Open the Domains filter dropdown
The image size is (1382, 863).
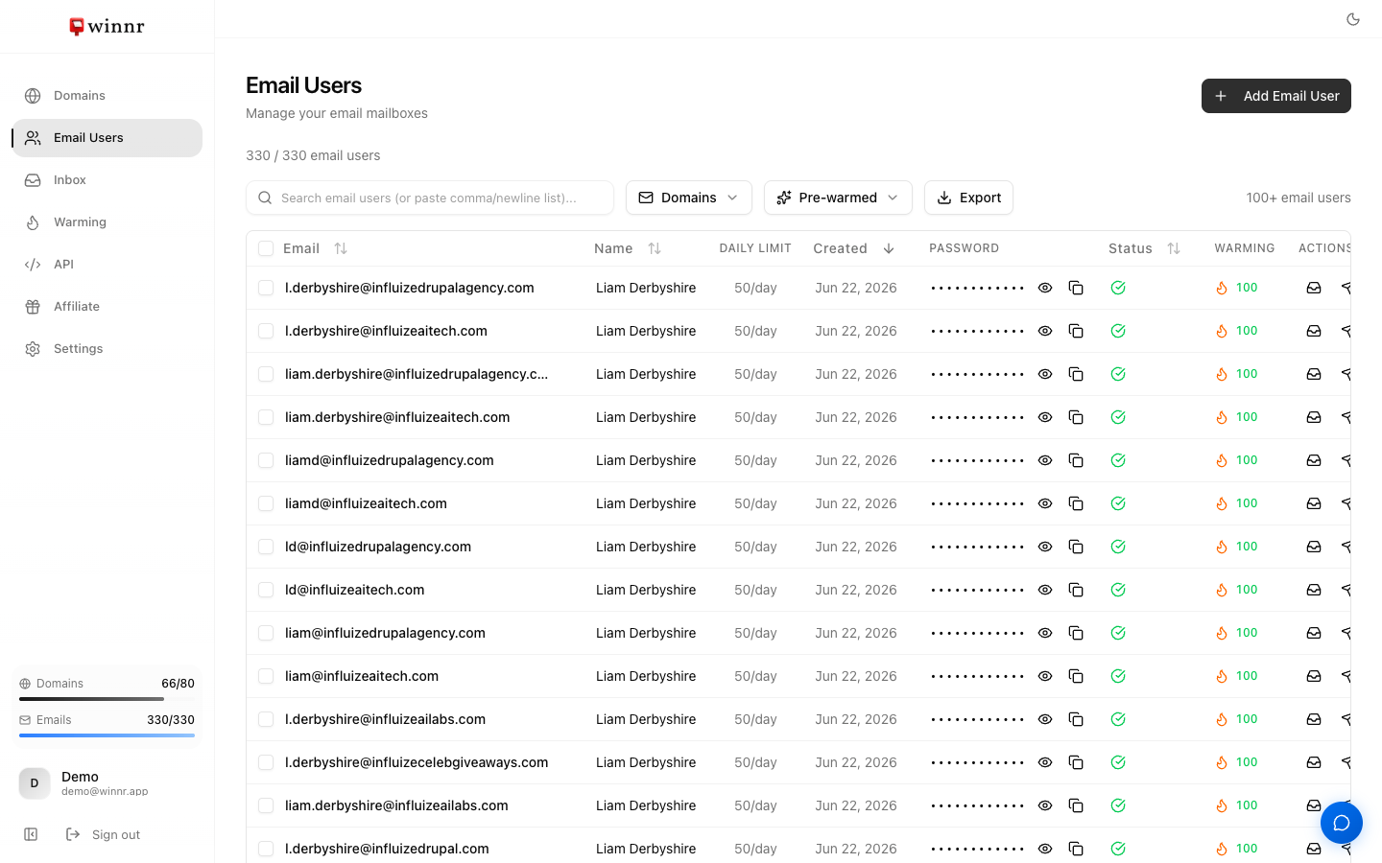688,198
